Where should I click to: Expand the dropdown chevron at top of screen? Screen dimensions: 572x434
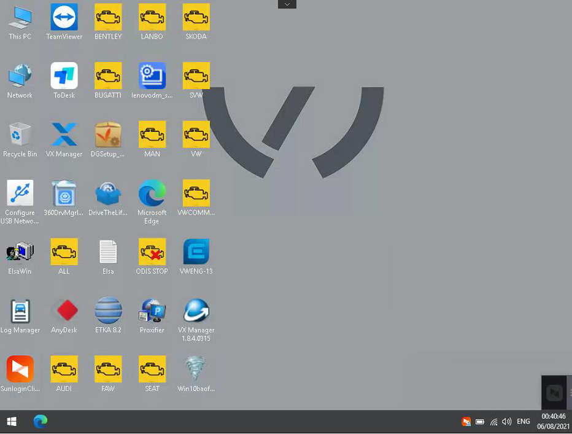coord(287,4)
